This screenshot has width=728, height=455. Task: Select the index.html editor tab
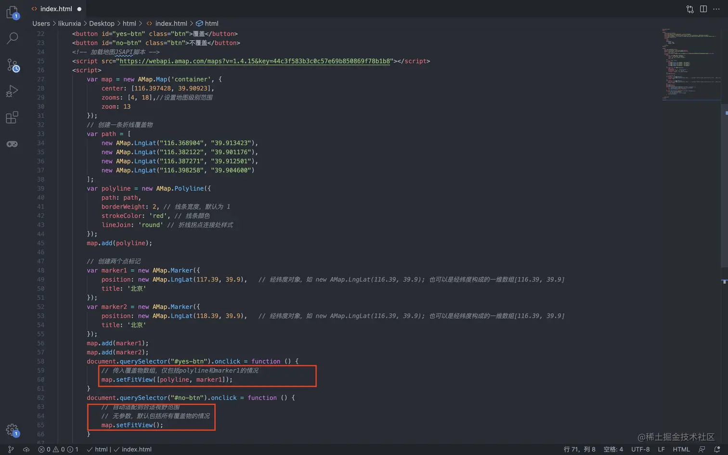[x=56, y=9]
